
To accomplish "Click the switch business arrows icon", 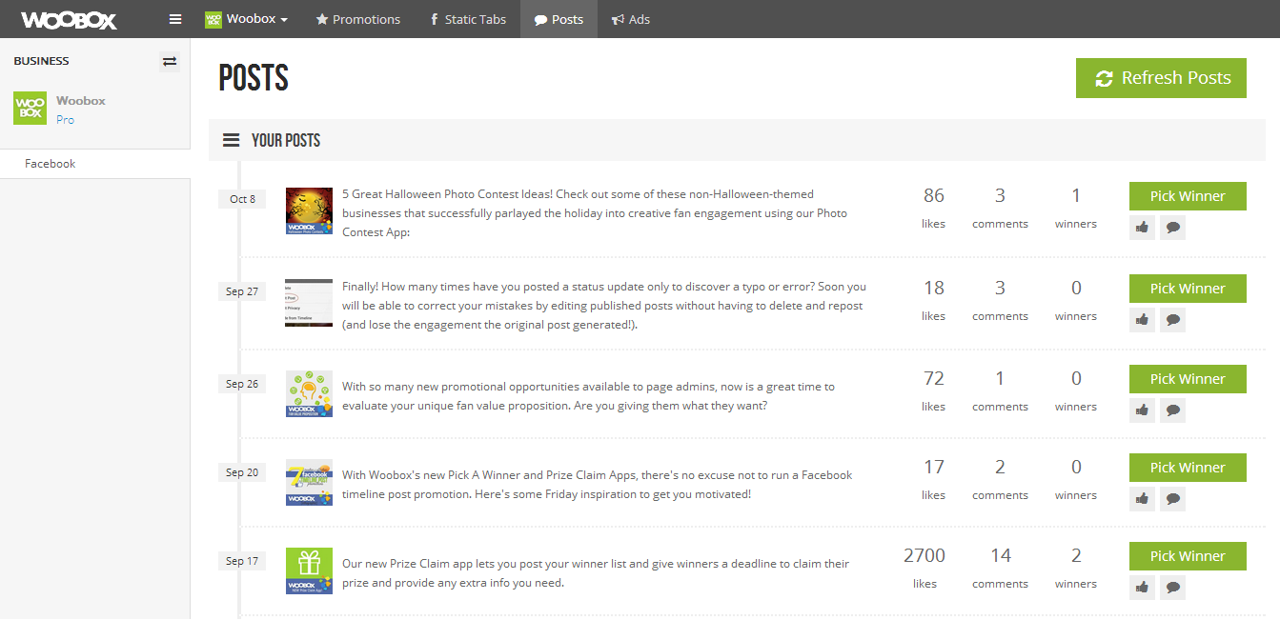I will click(x=170, y=61).
